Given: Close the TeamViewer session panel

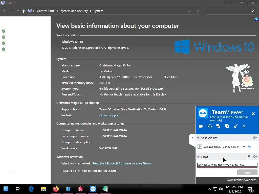Looking at the screenshot, I should (x=253, y=114).
